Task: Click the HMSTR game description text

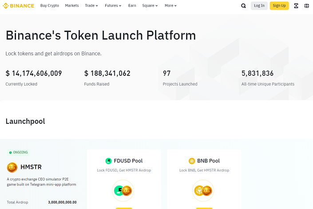Action: (x=42, y=182)
